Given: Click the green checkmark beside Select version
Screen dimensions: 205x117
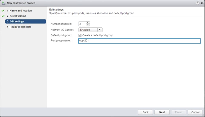Looking at the screenshot, I should (x=3, y=16).
